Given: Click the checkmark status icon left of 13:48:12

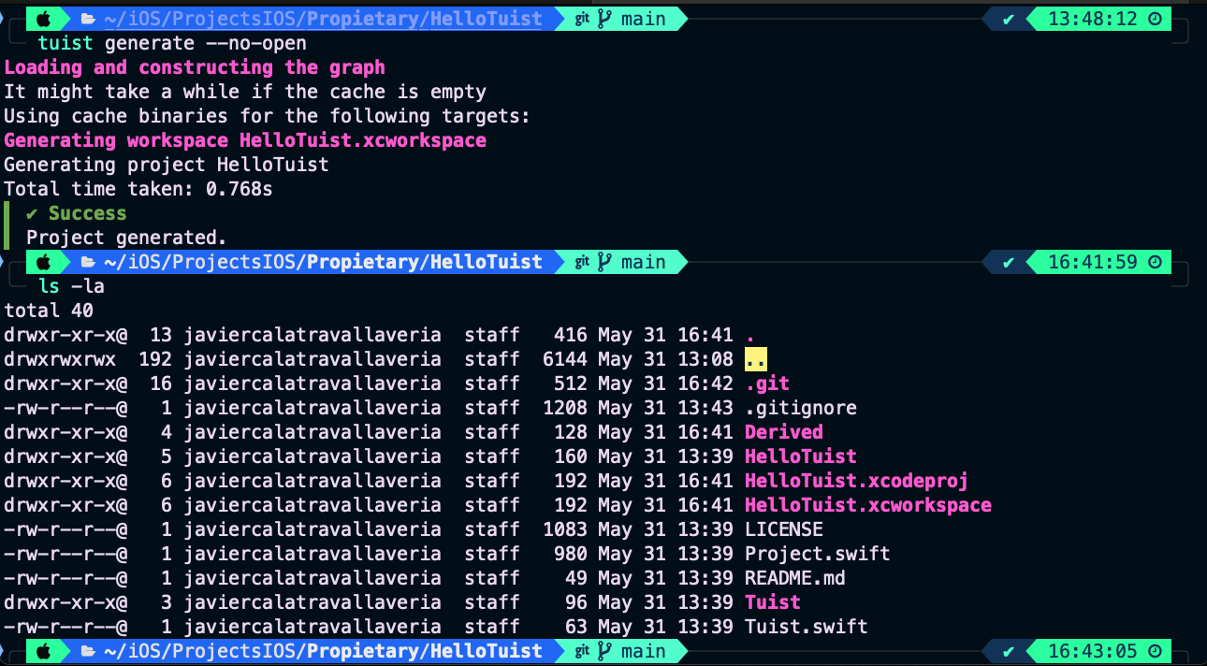Looking at the screenshot, I should tap(1008, 19).
